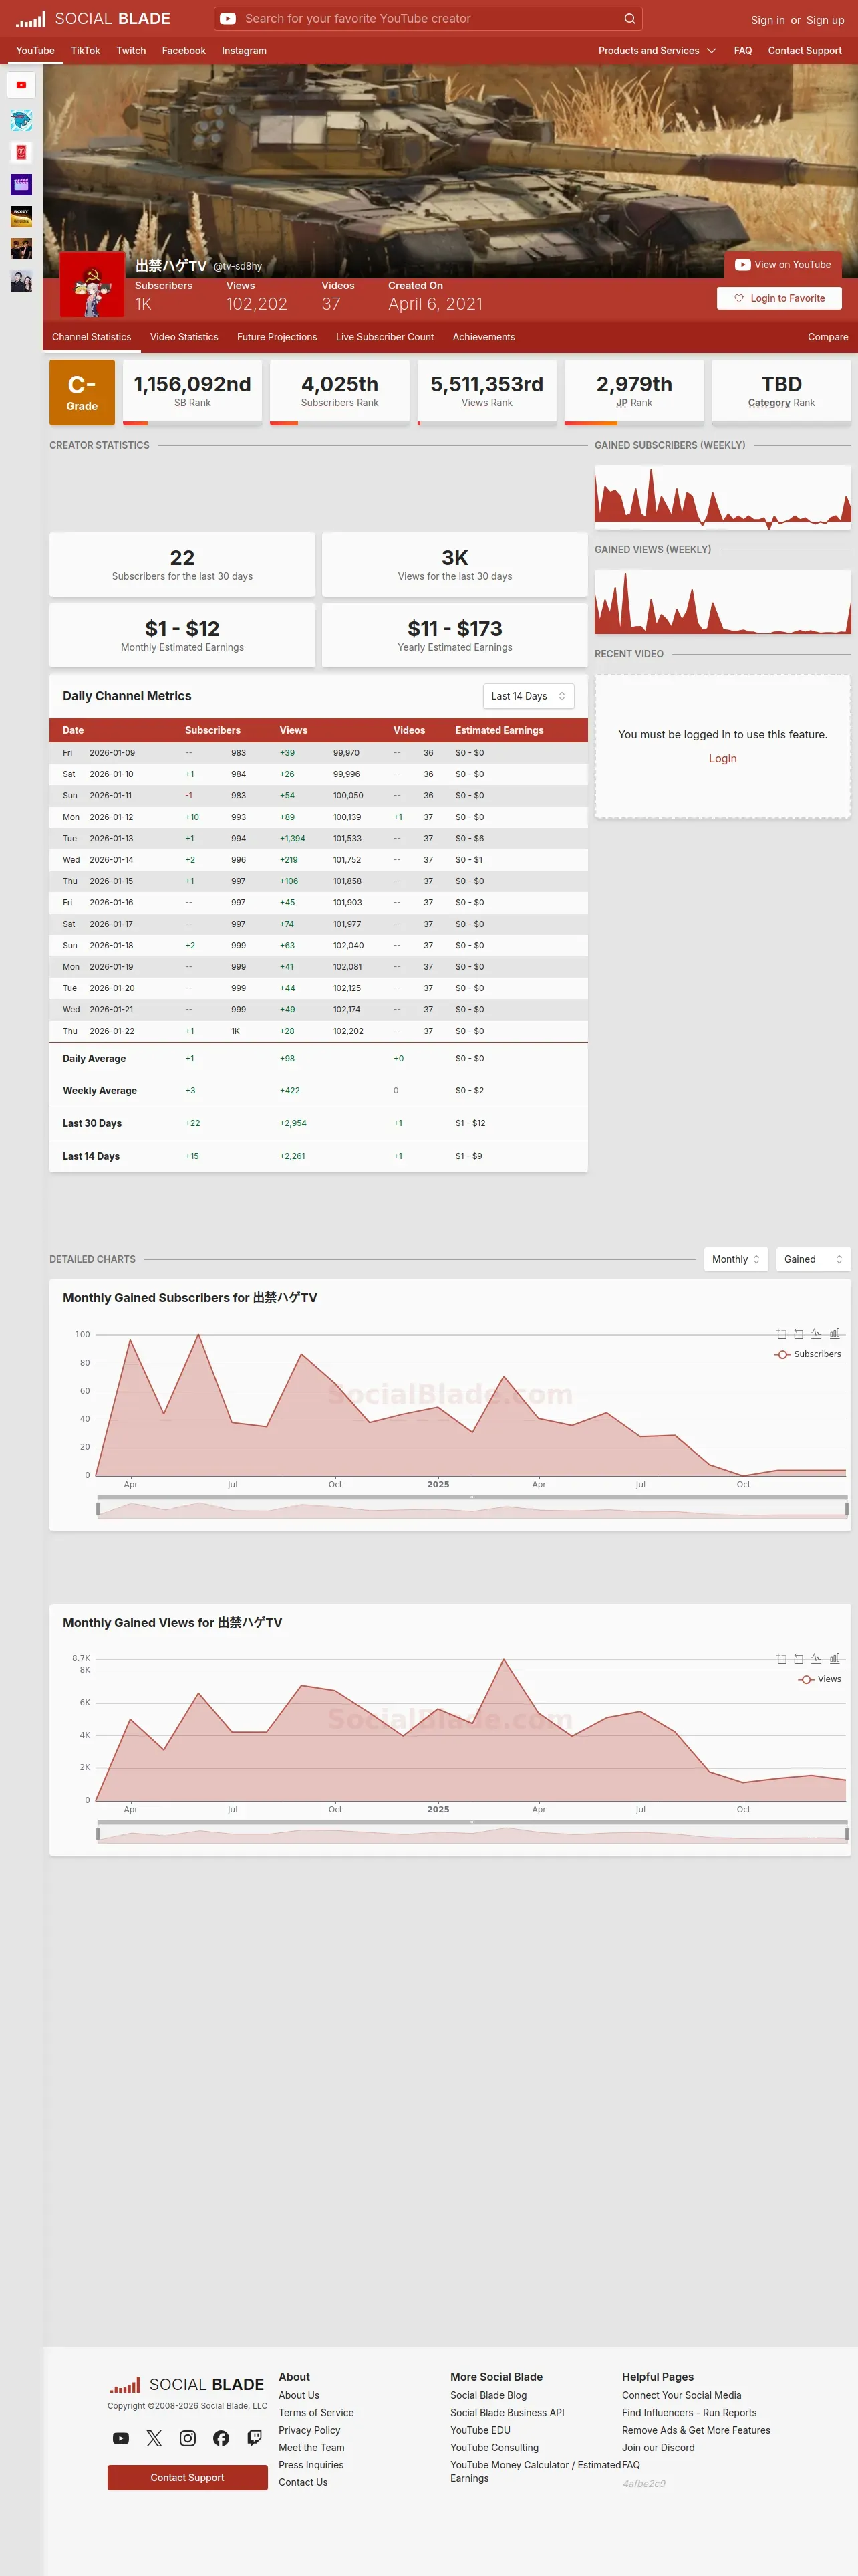
Task: Click the 1,156,092nd SB Rank card
Action: pyautogui.click(x=192, y=392)
